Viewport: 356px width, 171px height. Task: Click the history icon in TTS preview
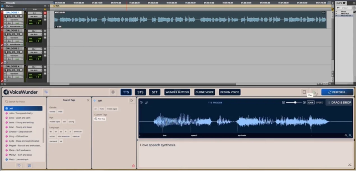click(x=142, y=102)
